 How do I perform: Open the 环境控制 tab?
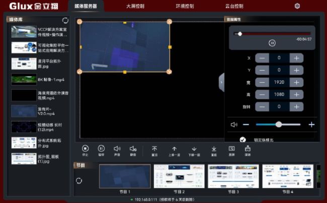(x=185, y=6)
